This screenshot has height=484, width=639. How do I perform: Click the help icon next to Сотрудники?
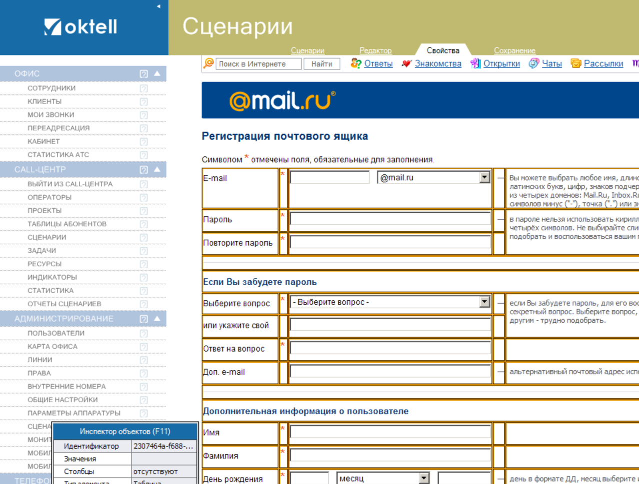pyautogui.click(x=144, y=88)
